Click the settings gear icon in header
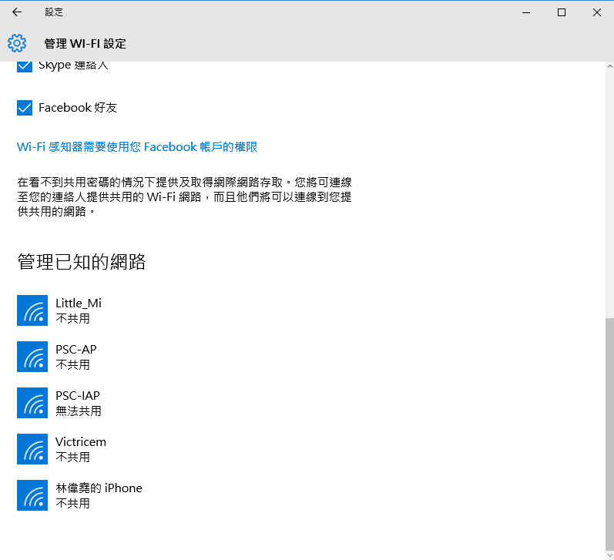614x560 pixels. (17, 43)
